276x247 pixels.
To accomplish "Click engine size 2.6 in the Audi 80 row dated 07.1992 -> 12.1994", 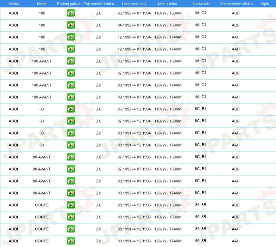I will [x=98, y=121].
